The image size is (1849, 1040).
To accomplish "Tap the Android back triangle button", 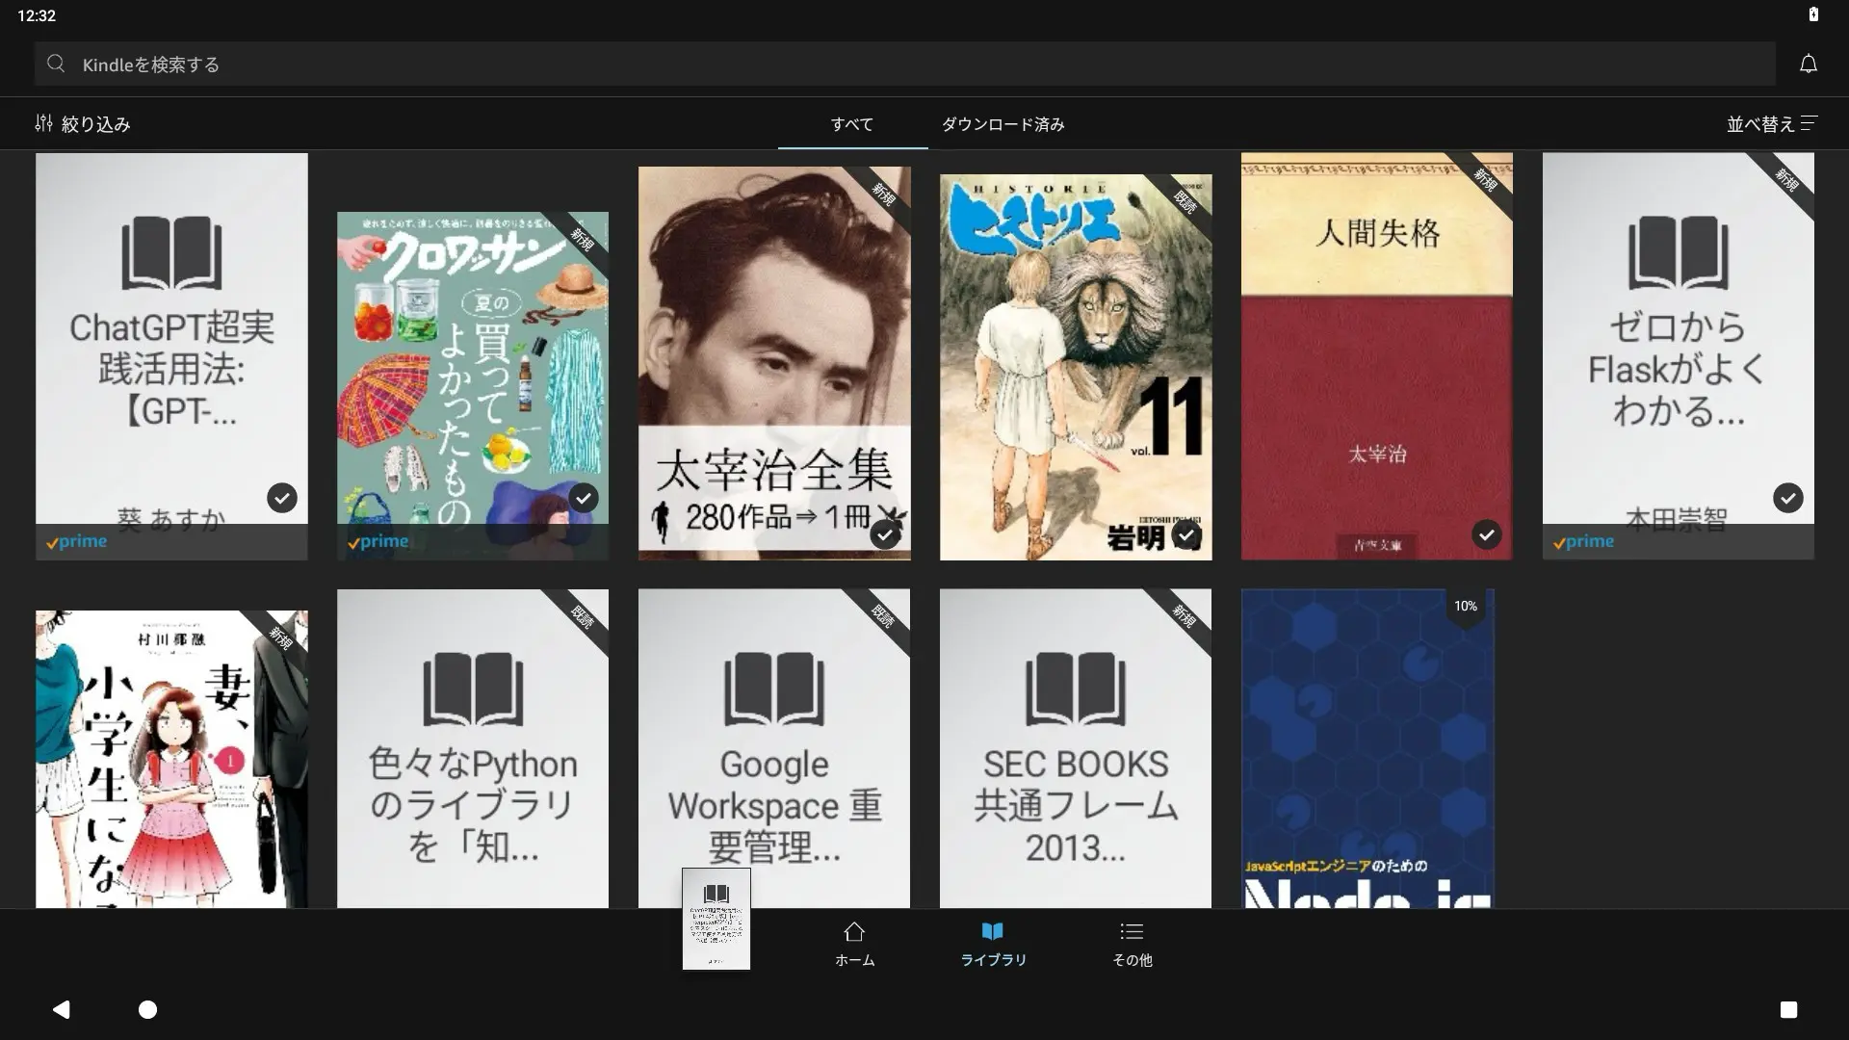I will (62, 1009).
